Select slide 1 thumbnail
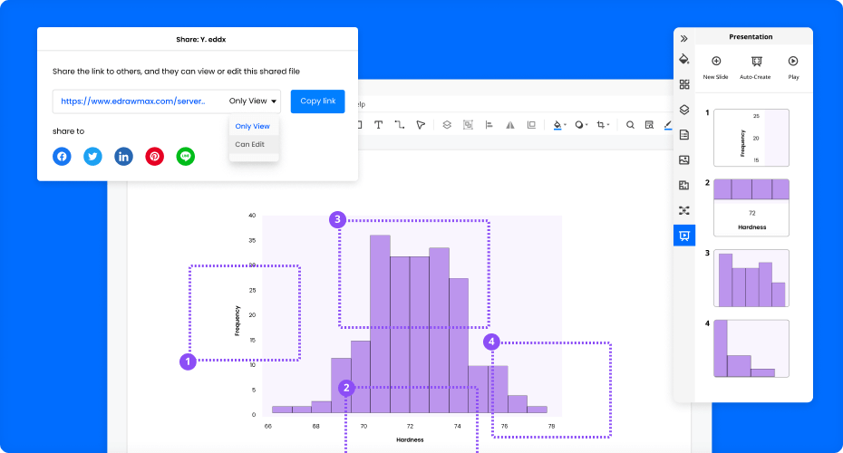 pos(751,138)
